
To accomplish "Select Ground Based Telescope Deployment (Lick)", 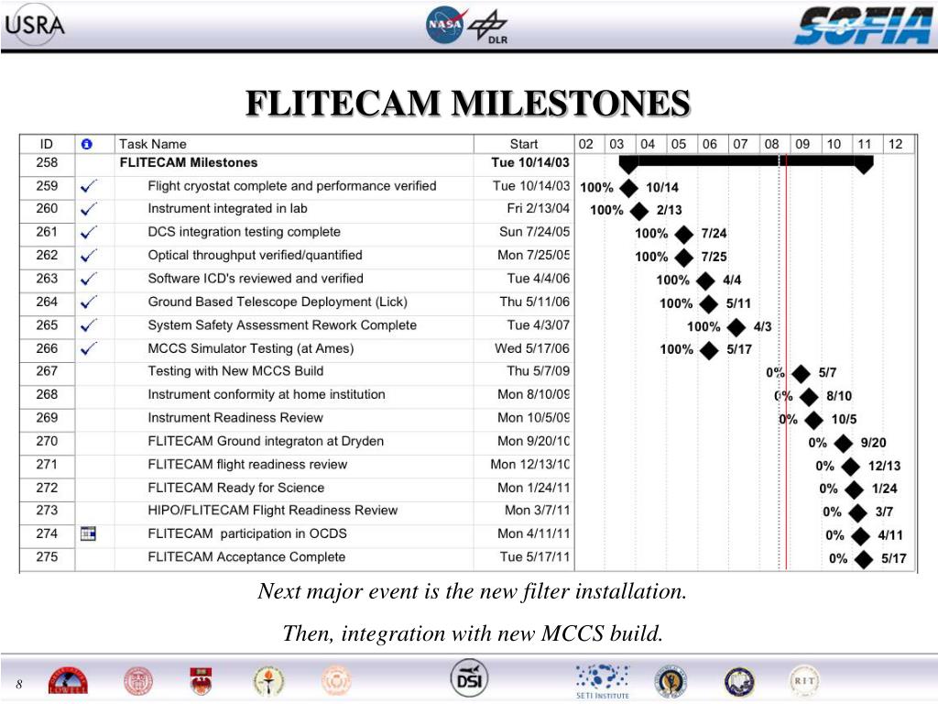I will point(278,302).
